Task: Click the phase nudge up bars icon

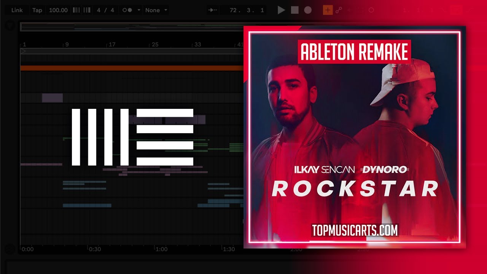Action: [87, 10]
